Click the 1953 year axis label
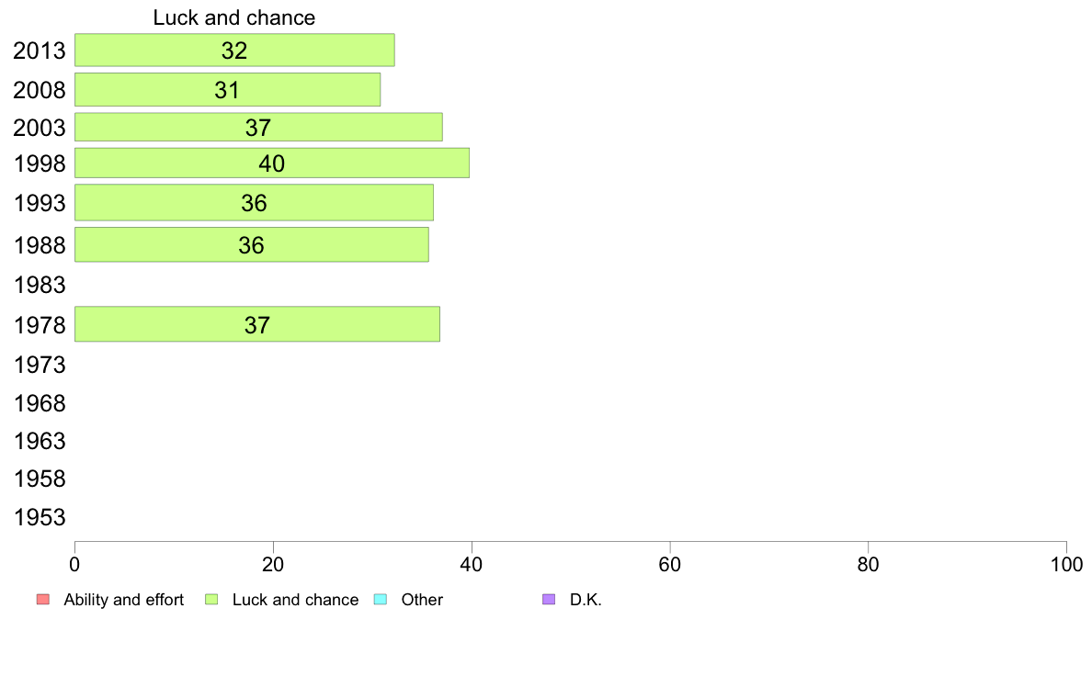Screen dimensions: 1092x676 point(40,517)
